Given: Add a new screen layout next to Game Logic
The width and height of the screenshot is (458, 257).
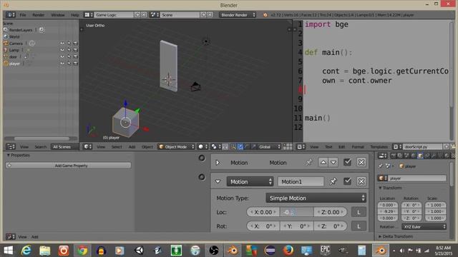Looking at the screenshot, I should 137,14.
